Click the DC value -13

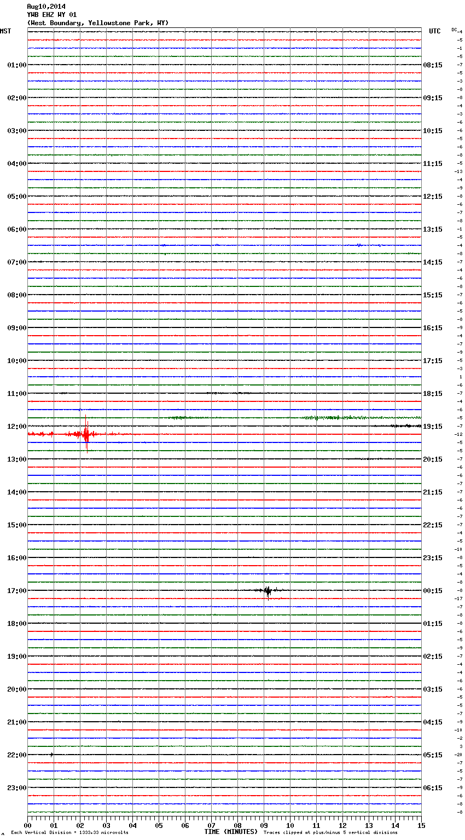click(459, 172)
